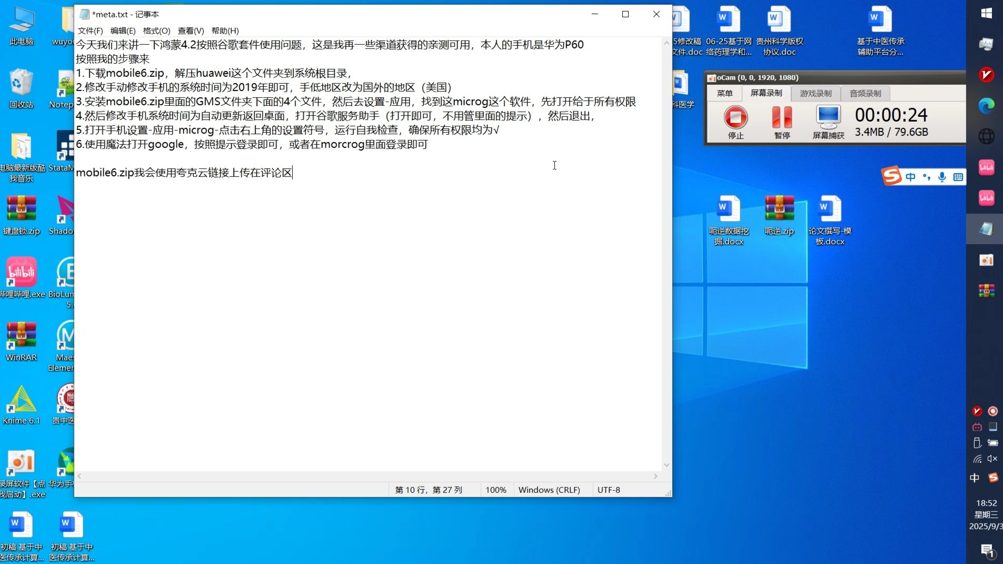Viewport: 1003px width, 564px height.
Task: Click the Notepad vertical scrollbar up arrow
Action: (x=667, y=42)
